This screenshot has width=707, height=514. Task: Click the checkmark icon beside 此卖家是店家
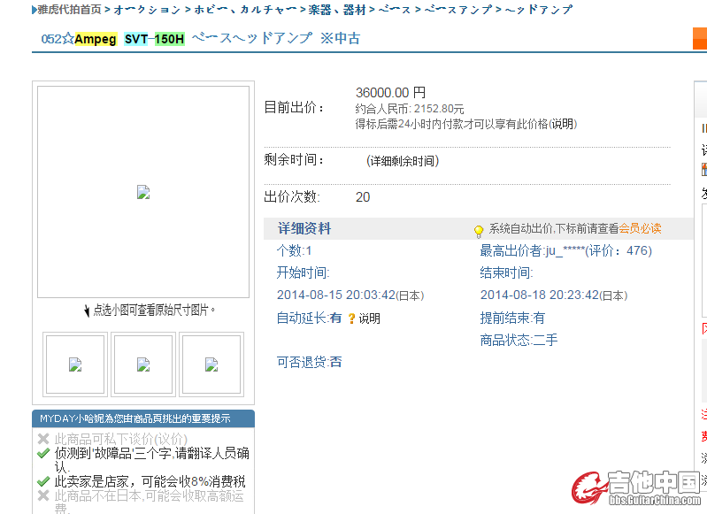click(x=43, y=481)
